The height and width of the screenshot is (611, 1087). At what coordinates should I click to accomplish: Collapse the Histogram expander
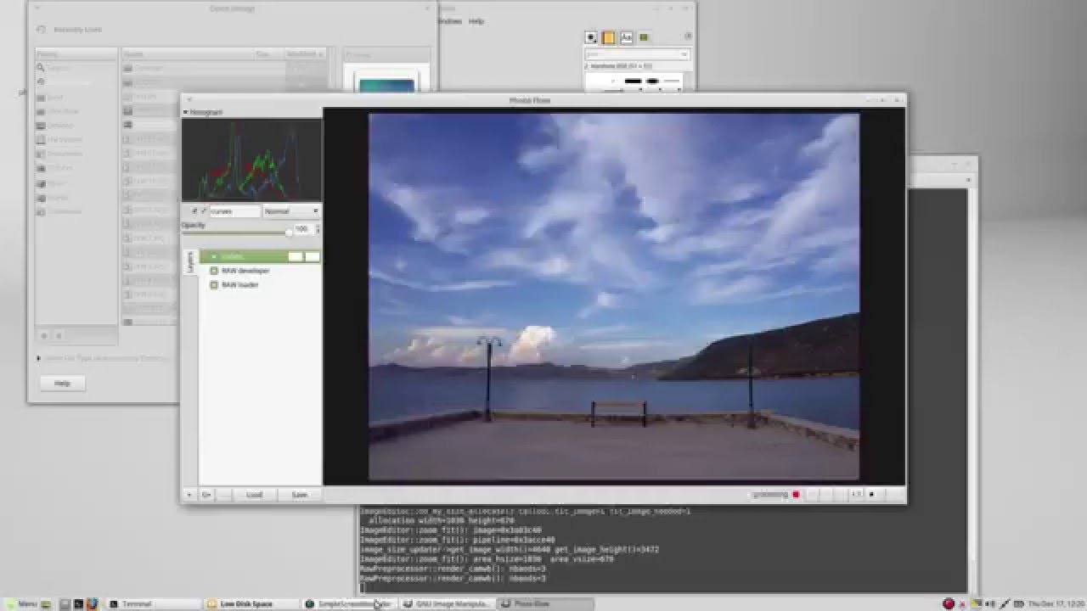point(186,112)
